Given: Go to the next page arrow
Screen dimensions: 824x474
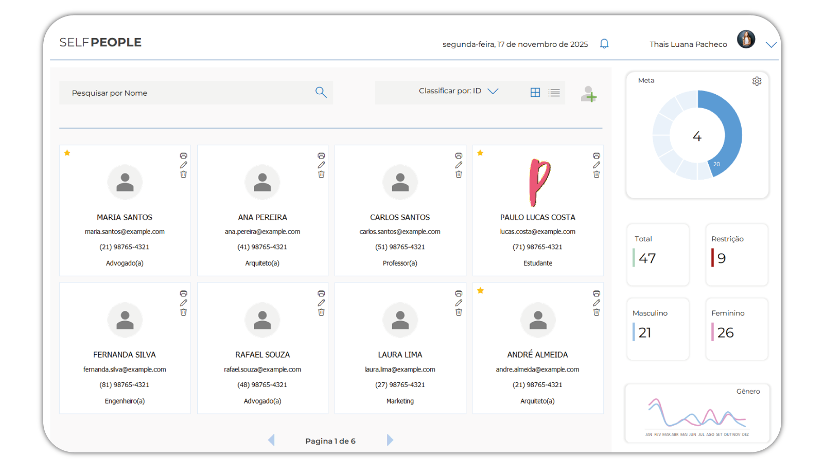Looking at the screenshot, I should [x=390, y=440].
